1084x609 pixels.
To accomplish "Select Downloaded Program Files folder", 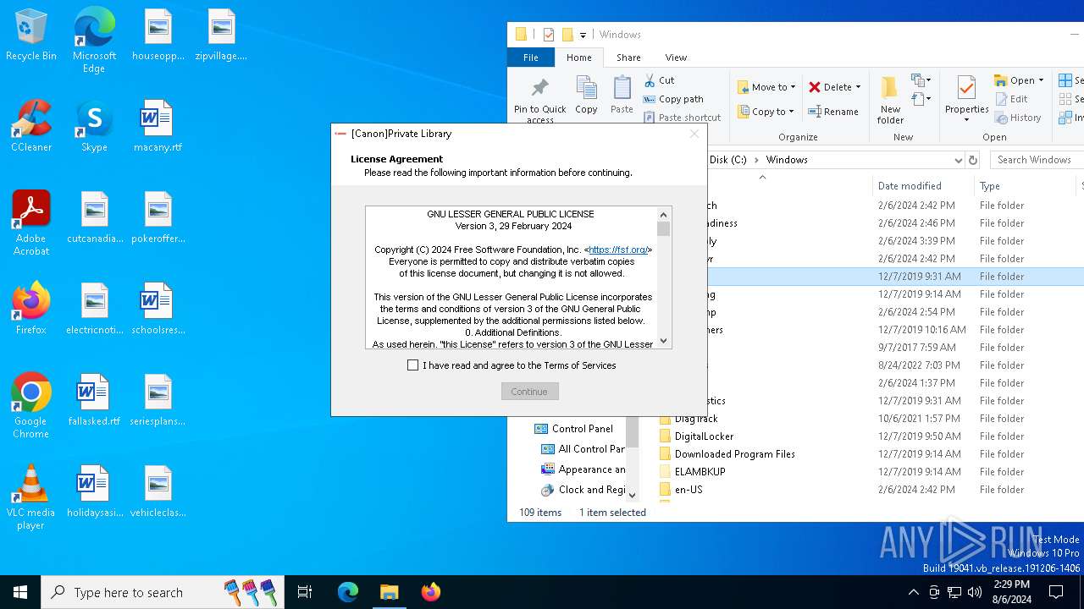I will point(734,454).
